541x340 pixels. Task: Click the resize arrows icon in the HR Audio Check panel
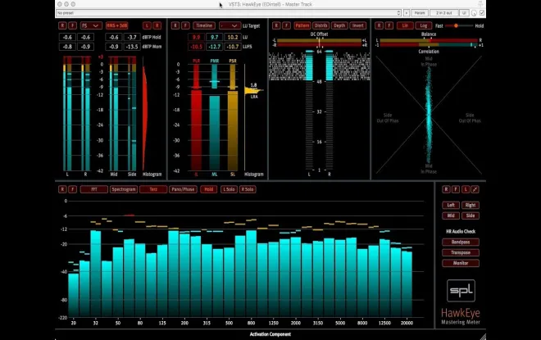point(475,189)
